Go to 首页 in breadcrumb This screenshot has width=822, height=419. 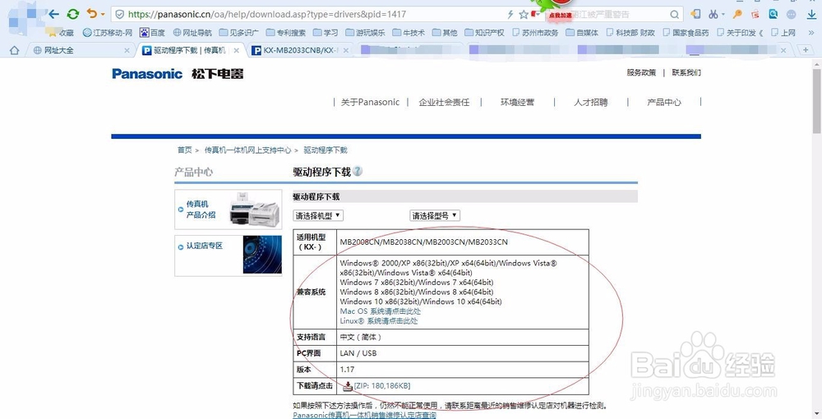[x=184, y=150]
